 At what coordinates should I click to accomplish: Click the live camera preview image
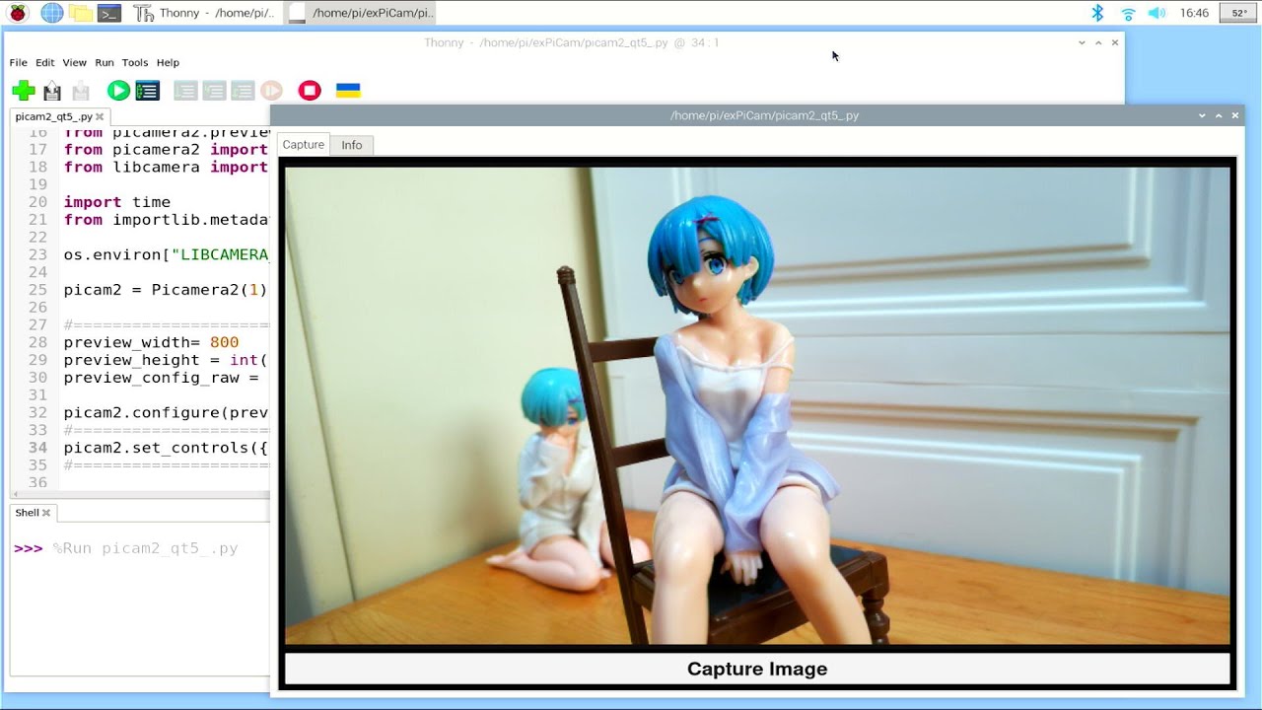coord(757,405)
